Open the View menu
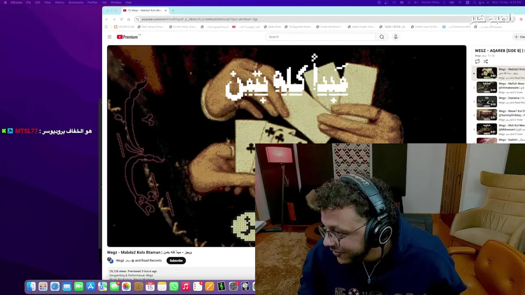This screenshot has width=525, height=295. (x=48, y=2)
